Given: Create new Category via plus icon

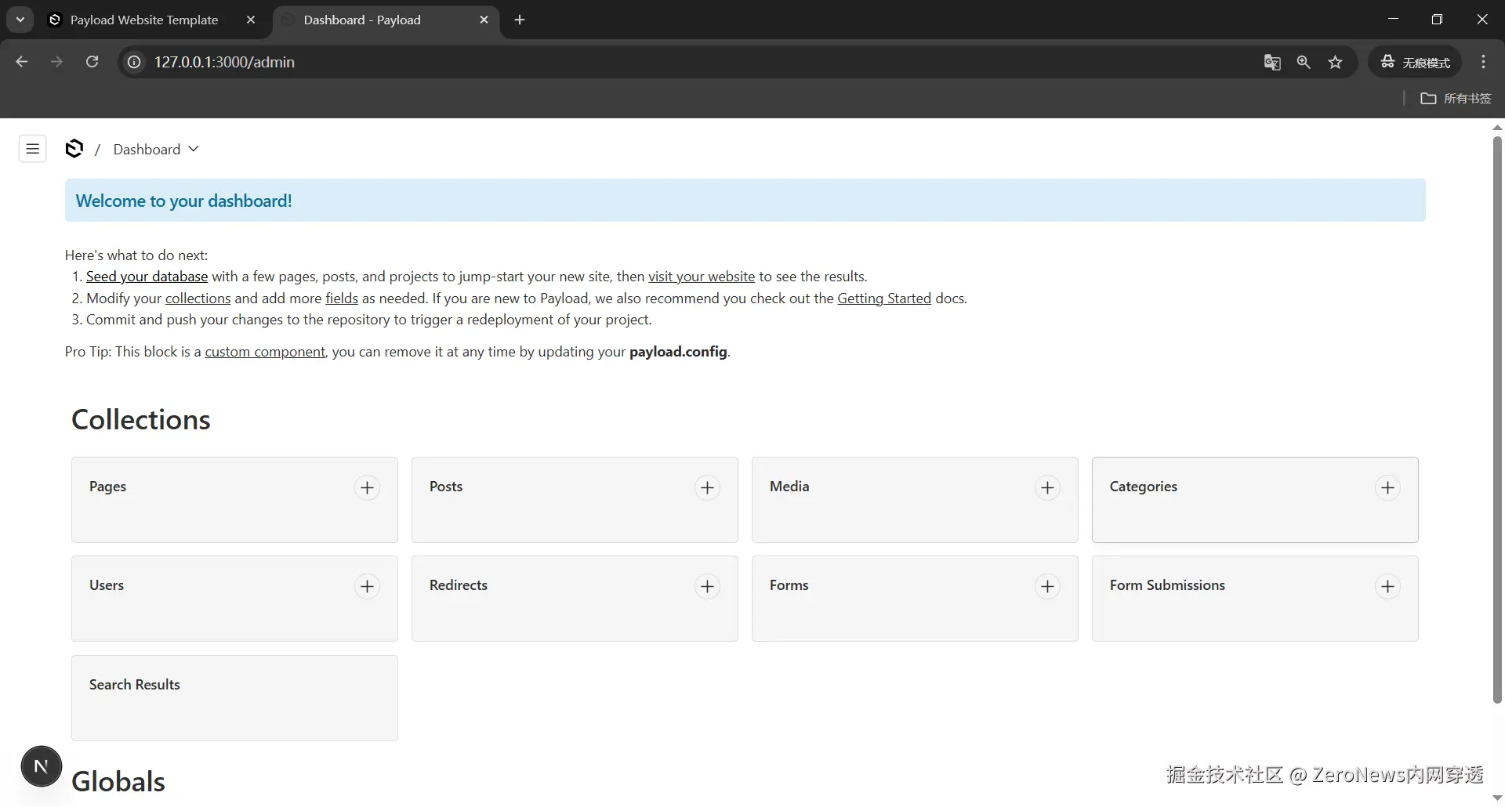Looking at the screenshot, I should [1387, 487].
